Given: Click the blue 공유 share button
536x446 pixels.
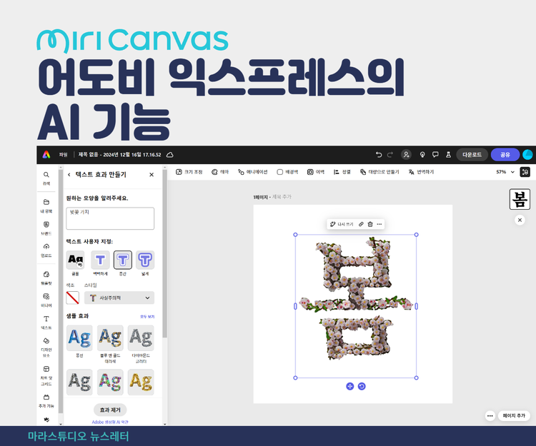Looking at the screenshot, I should 505,155.
